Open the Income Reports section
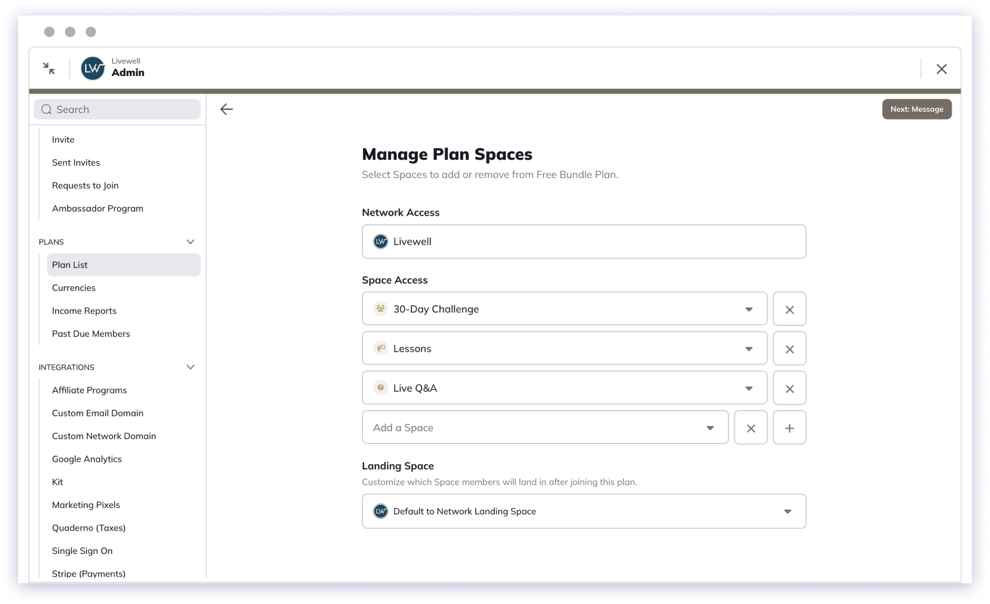 click(x=84, y=310)
